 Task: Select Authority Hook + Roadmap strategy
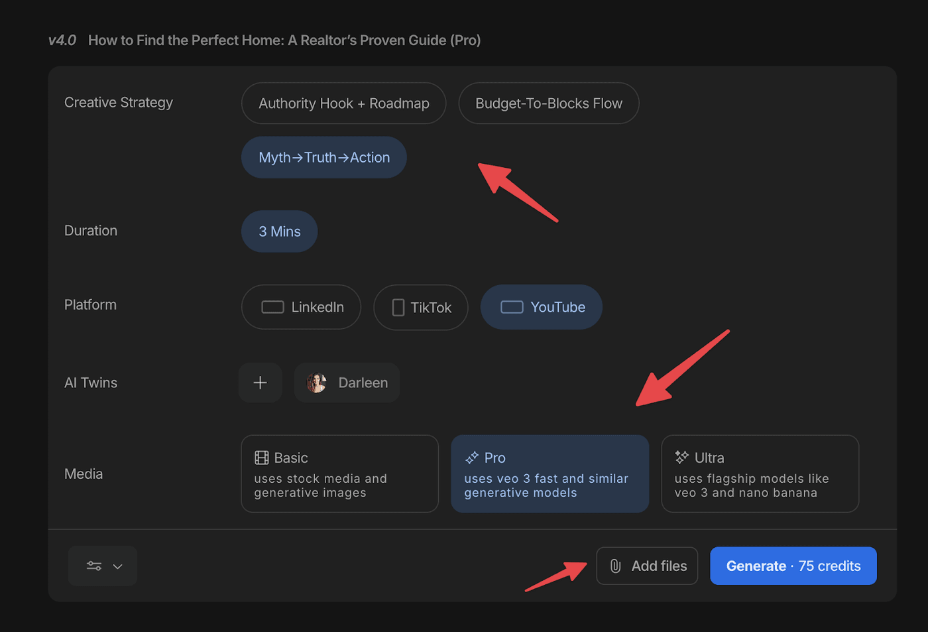point(343,103)
